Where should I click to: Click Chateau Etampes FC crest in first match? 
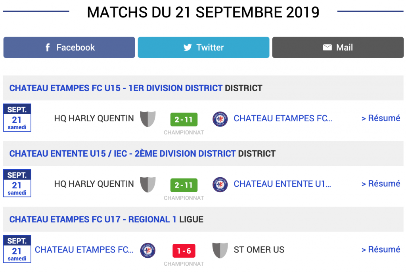(x=220, y=119)
